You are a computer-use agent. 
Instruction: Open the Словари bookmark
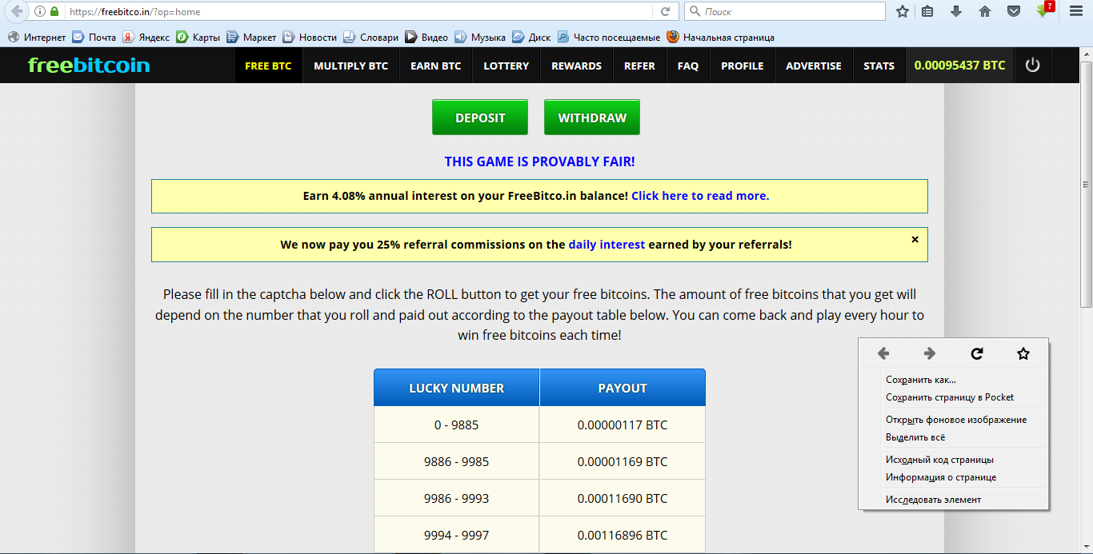tap(370, 37)
